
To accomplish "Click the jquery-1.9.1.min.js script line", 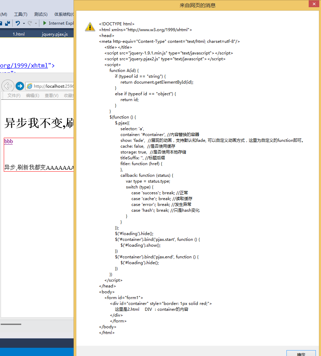I will point(169,53).
